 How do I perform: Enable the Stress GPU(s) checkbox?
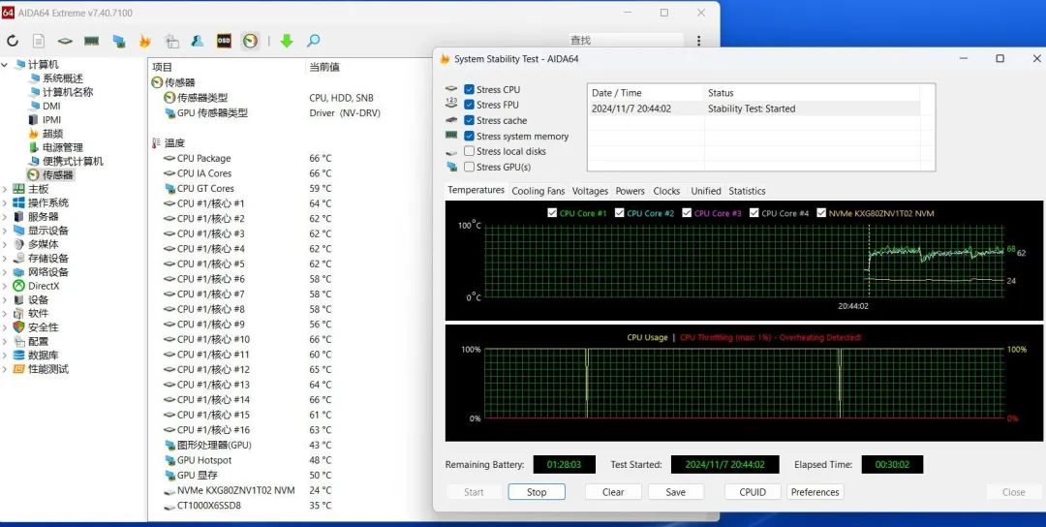[470, 167]
